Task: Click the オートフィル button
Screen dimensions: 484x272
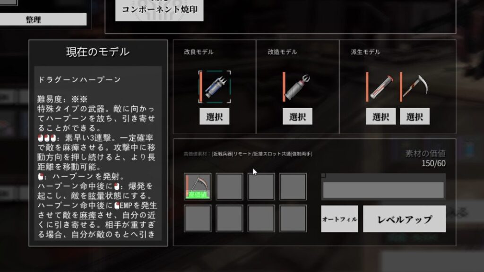Action: point(339,219)
